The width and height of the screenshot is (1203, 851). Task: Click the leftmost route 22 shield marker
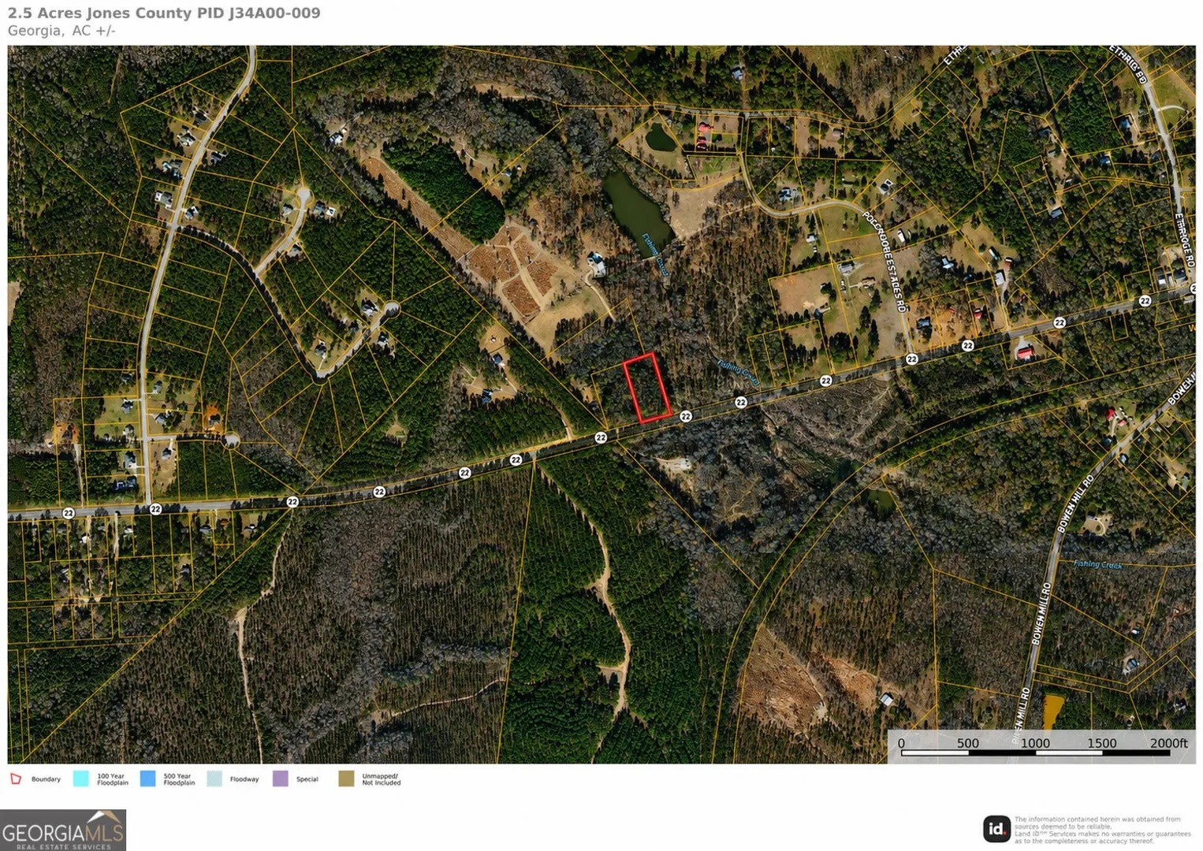[69, 513]
